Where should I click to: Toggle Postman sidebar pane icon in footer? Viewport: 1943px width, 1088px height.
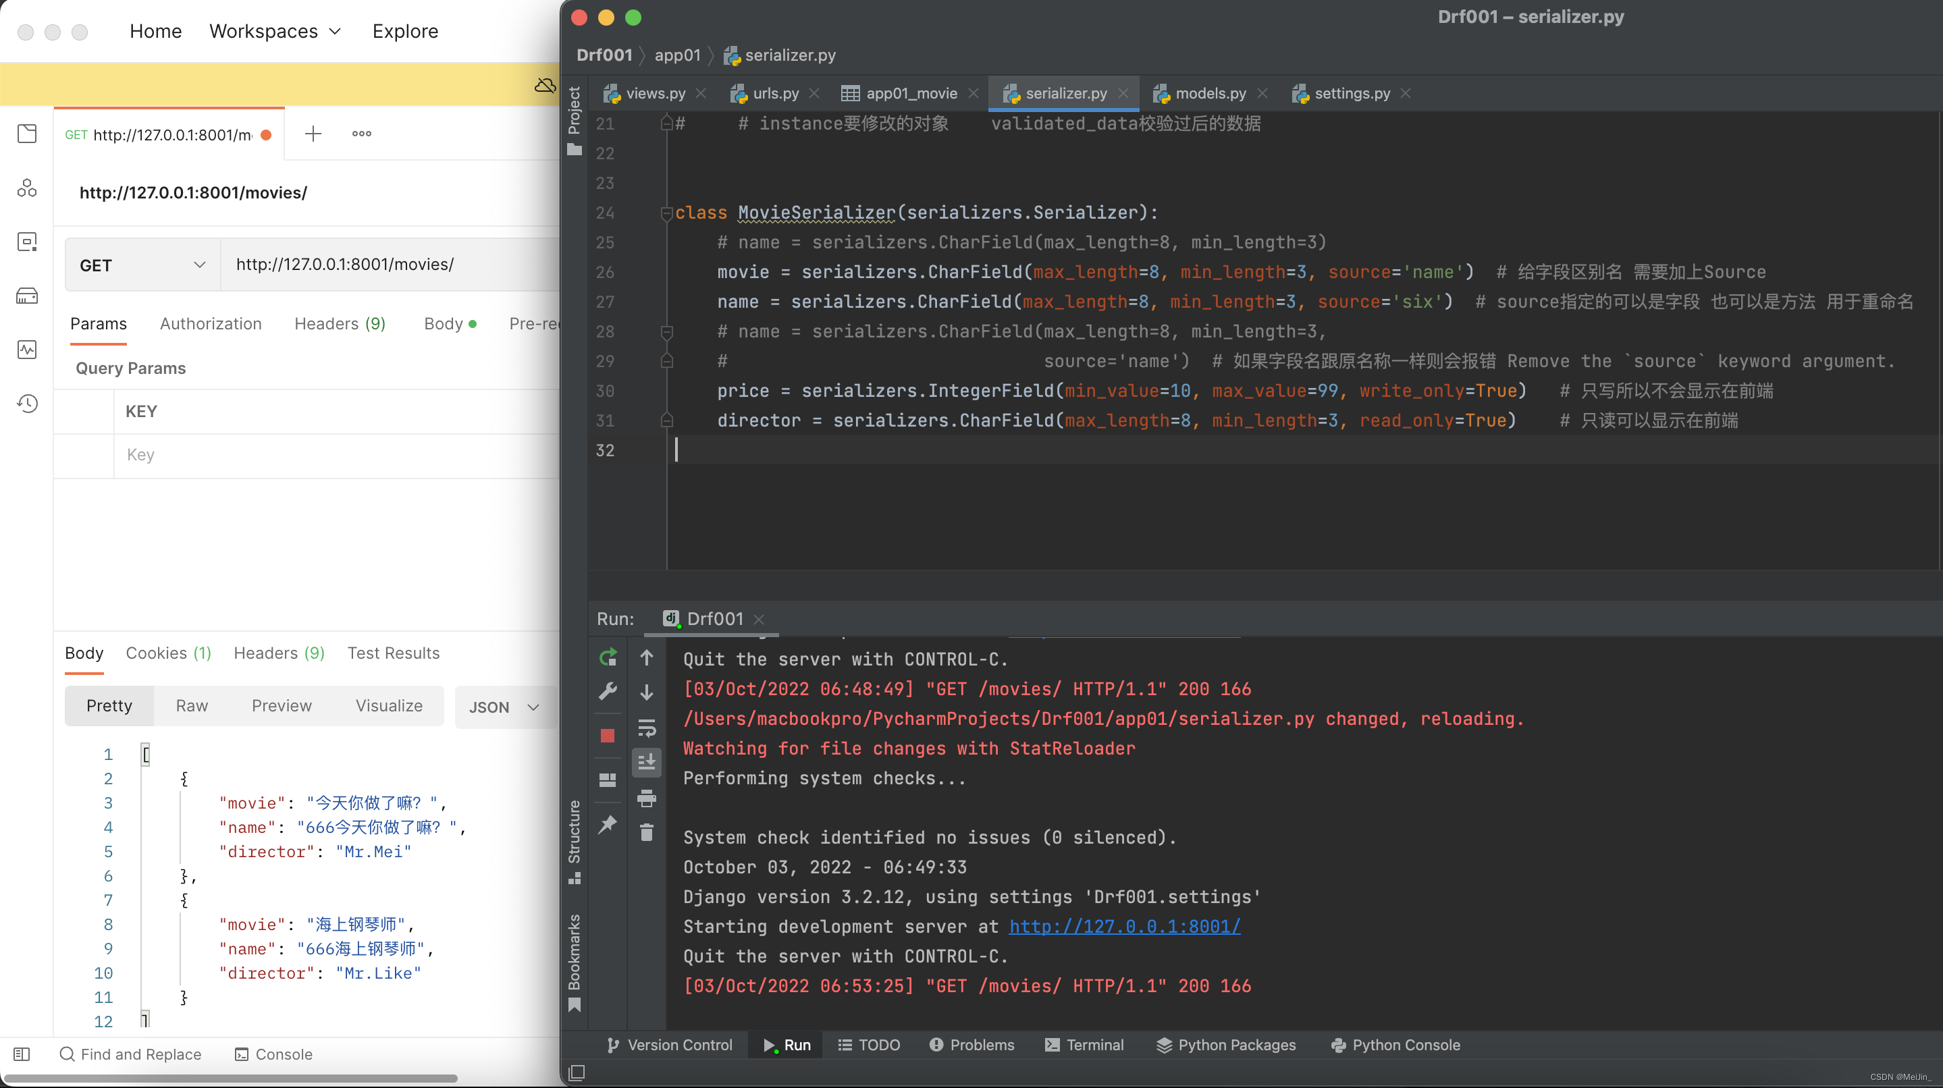coord(22,1054)
